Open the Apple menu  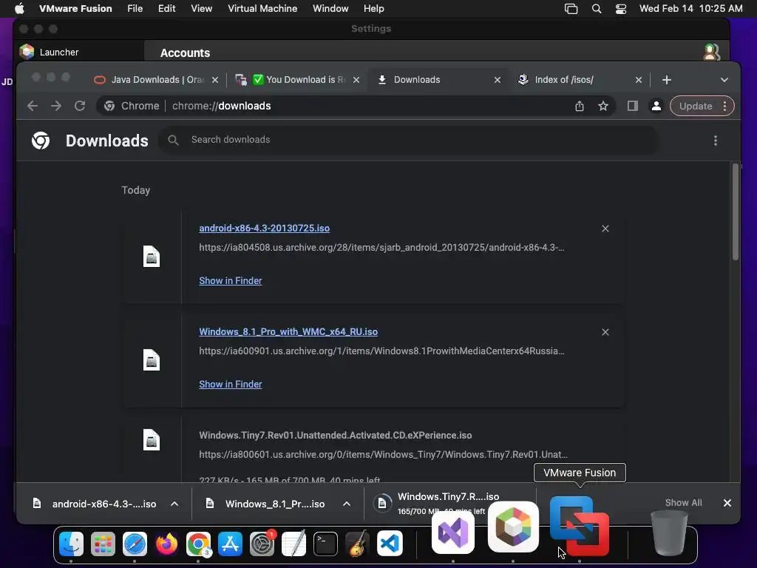pyautogui.click(x=19, y=8)
